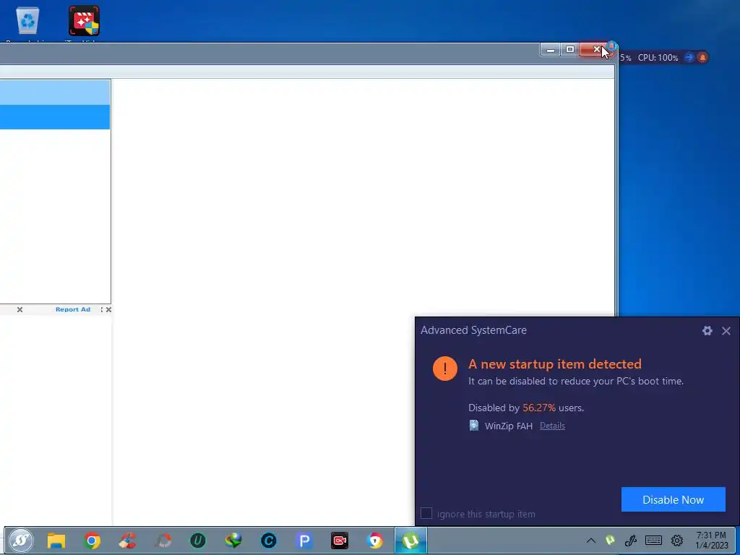Screen dimensions: 740x555
Task: Launch CCleaner from the taskbar
Action: pos(127,541)
